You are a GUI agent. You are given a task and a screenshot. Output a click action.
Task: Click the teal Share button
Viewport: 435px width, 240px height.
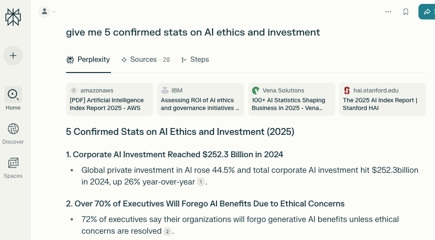(427, 12)
